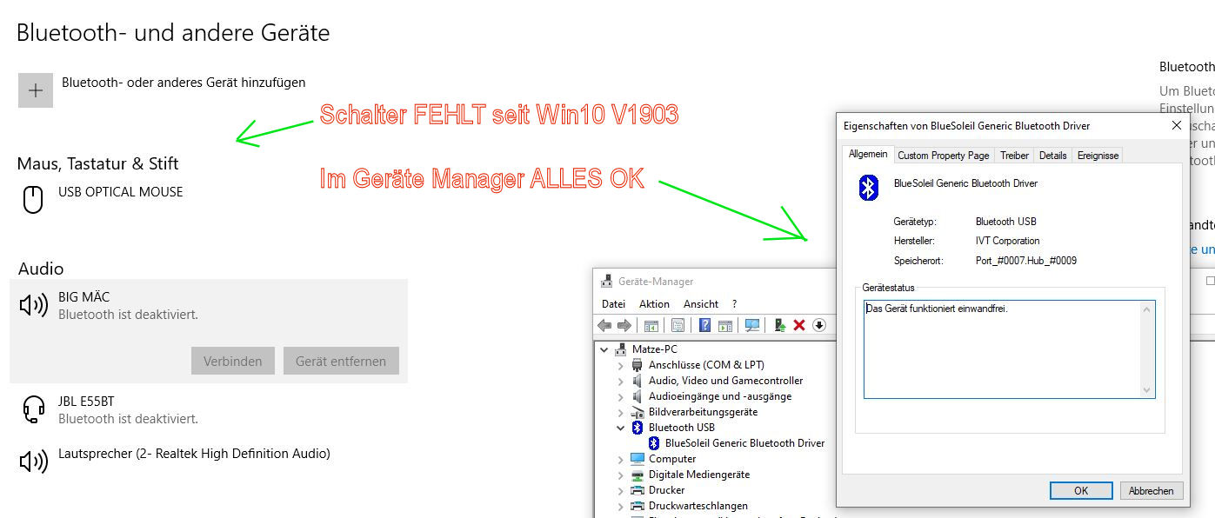
Task: Open the Ansicht menu
Action: (x=701, y=304)
